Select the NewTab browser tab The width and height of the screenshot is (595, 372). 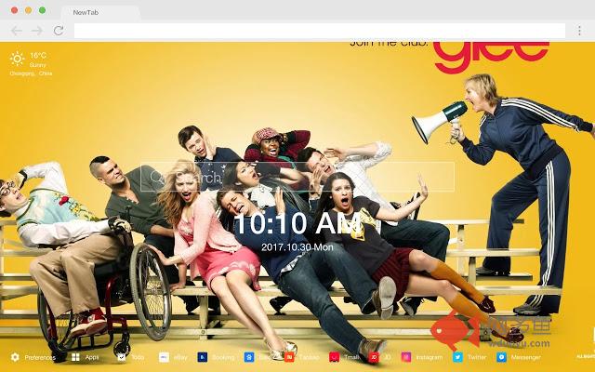tap(100, 12)
